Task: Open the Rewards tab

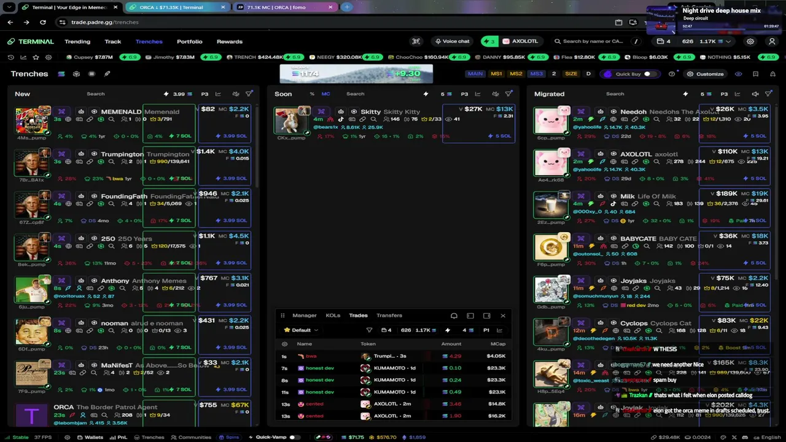Action: click(230, 42)
